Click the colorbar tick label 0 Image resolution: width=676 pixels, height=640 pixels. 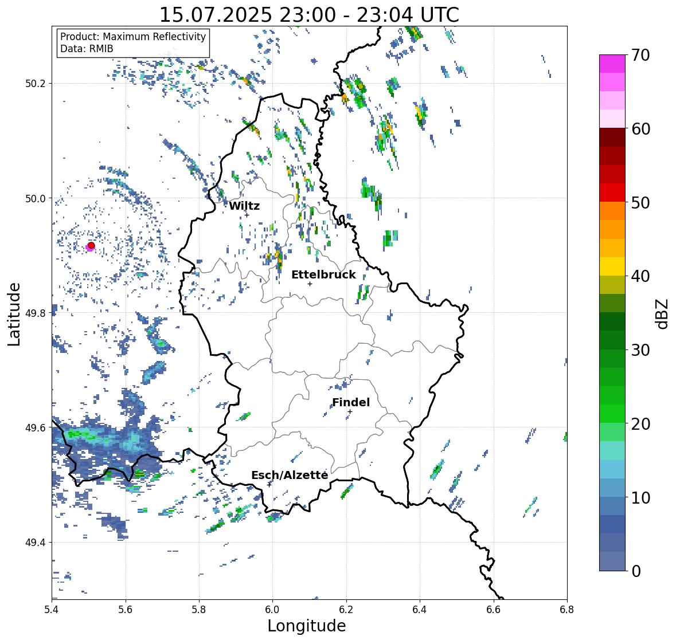click(636, 571)
